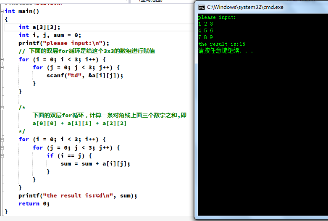Click the line int i, j, sum = 0;
This screenshot has width=328, height=221.
click(x=50, y=35)
